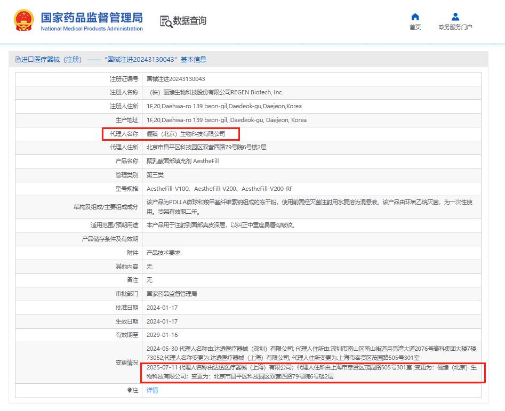The width and height of the screenshot is (505, 411).
Task: Select the AestheFill-V100 model specification row
Action: (x=220, y=189)
